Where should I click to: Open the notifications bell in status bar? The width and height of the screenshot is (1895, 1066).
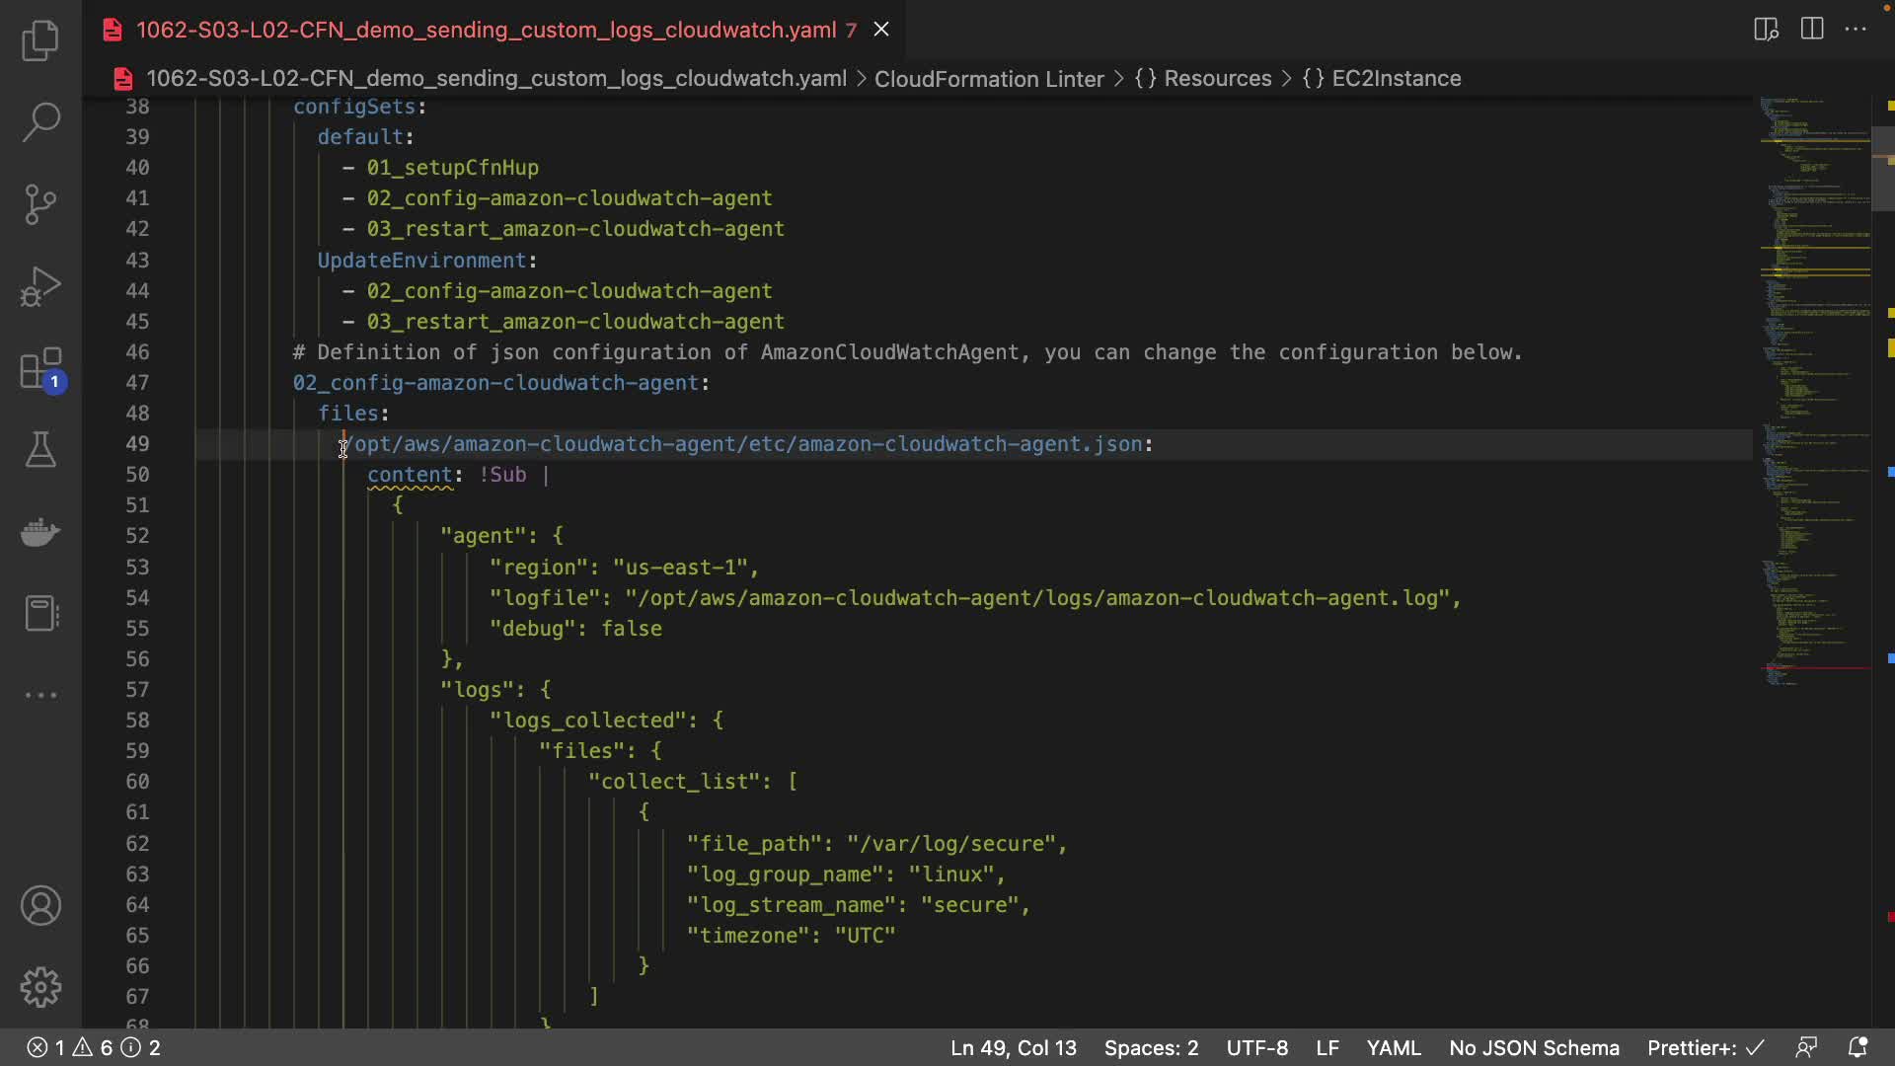1857,1047
